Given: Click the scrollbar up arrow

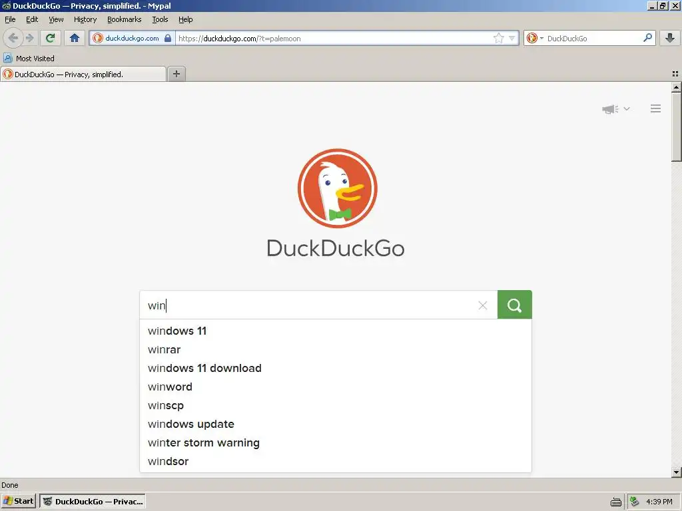Looking at the screenshot, I should coord(676,87).
